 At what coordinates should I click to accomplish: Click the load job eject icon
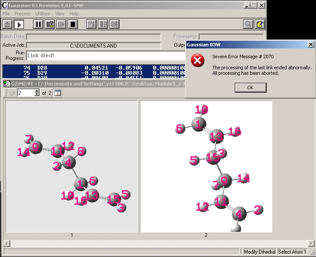click(7, 24)
